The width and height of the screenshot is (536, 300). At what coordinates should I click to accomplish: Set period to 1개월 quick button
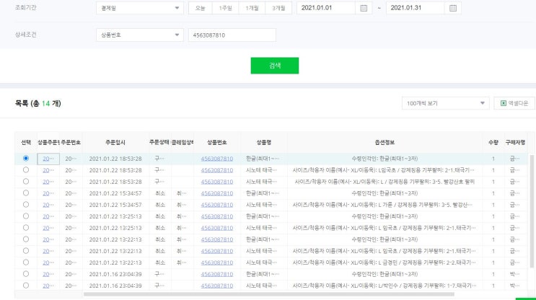[x=252, y=8]
